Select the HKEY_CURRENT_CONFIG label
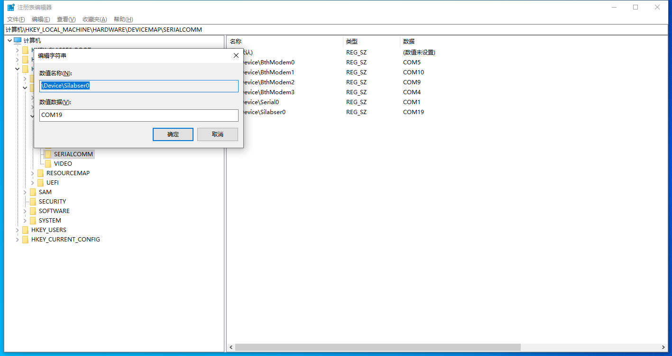Screen dimensions: 672x356 65,240
